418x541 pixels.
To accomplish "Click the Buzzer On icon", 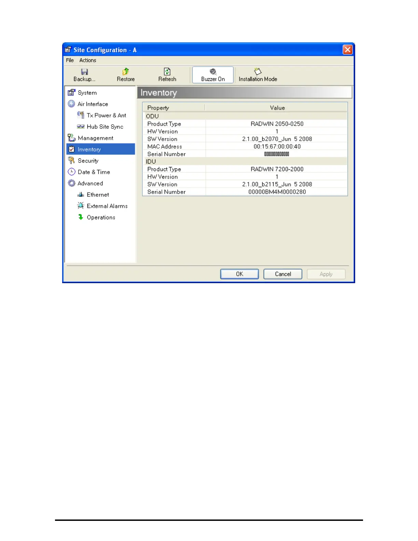I will click(x=213, y=71).
